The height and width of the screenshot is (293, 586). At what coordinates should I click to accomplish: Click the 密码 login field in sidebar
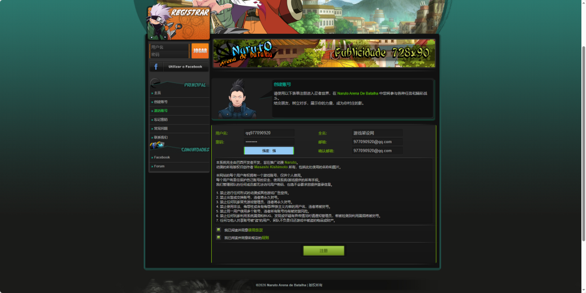coord(169,54)
